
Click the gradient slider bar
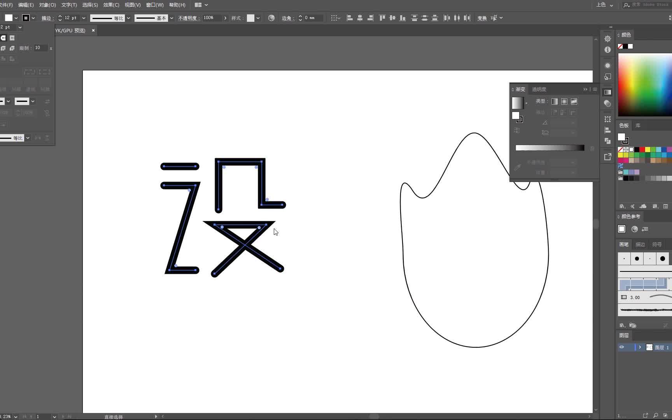[x=550, y=148]
